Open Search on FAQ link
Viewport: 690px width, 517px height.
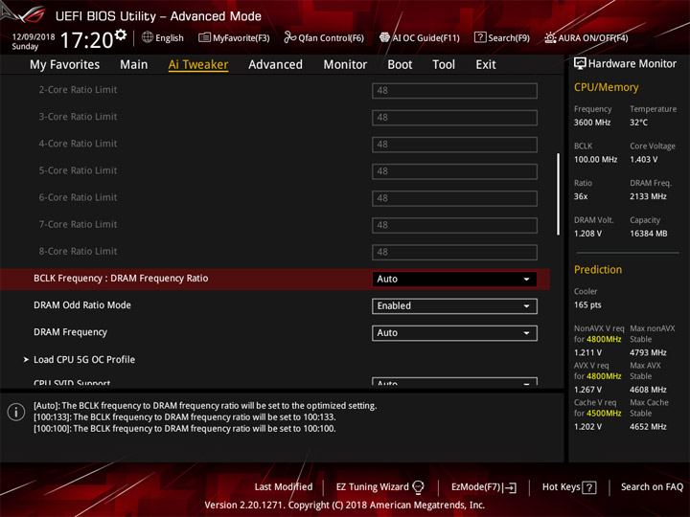click(653, 487)
